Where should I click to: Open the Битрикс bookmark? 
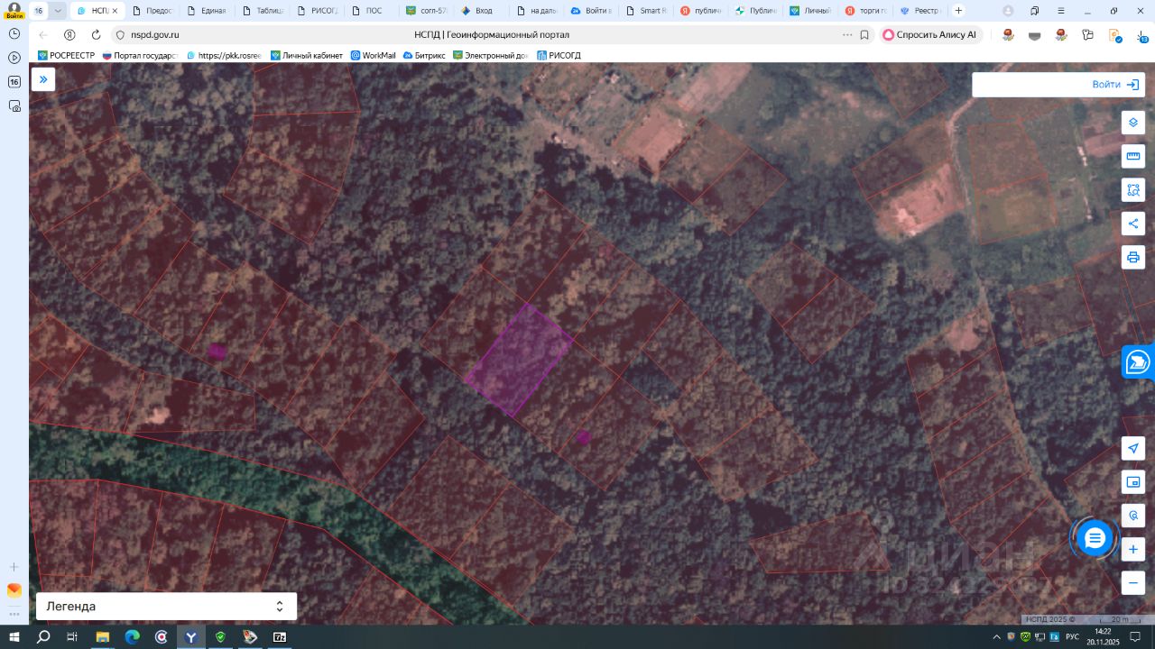[424, 55]
